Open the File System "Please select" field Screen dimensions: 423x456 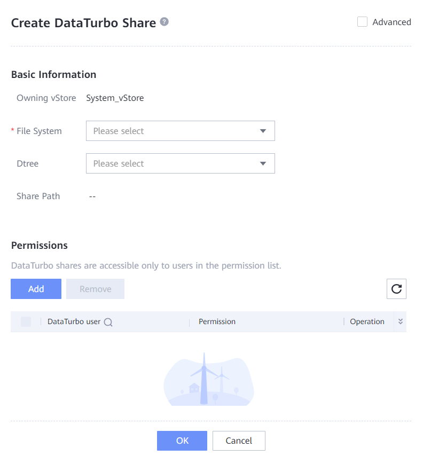pos(171,131)
